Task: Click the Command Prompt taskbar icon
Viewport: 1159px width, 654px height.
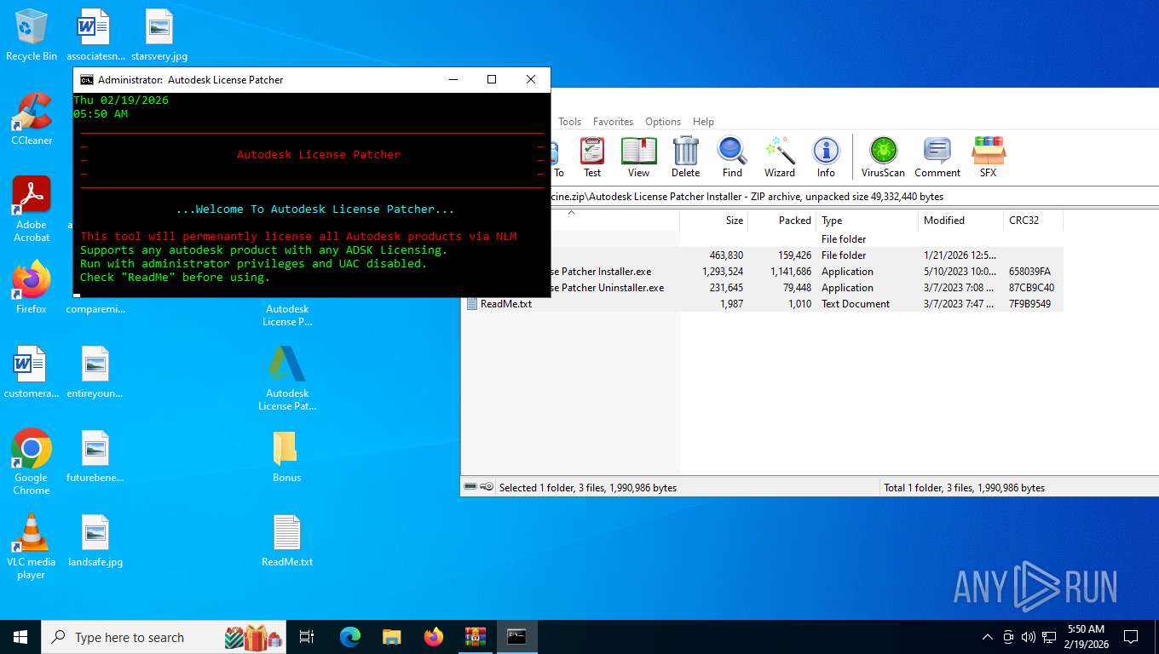Action: point(517,637)
